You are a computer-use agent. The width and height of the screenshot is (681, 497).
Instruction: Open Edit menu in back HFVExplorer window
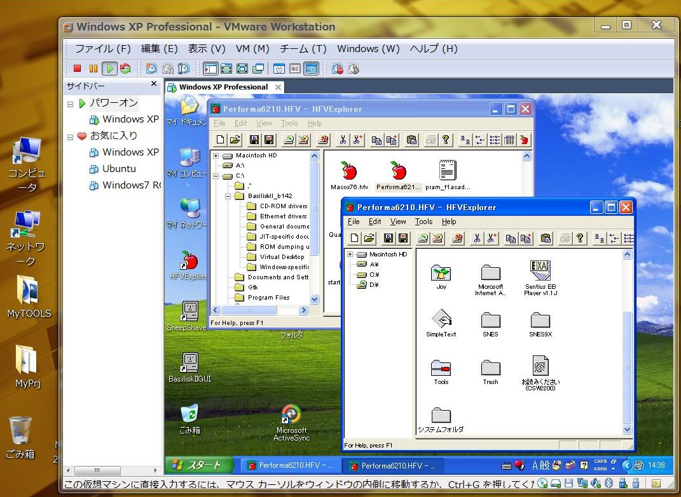[240, 123]
